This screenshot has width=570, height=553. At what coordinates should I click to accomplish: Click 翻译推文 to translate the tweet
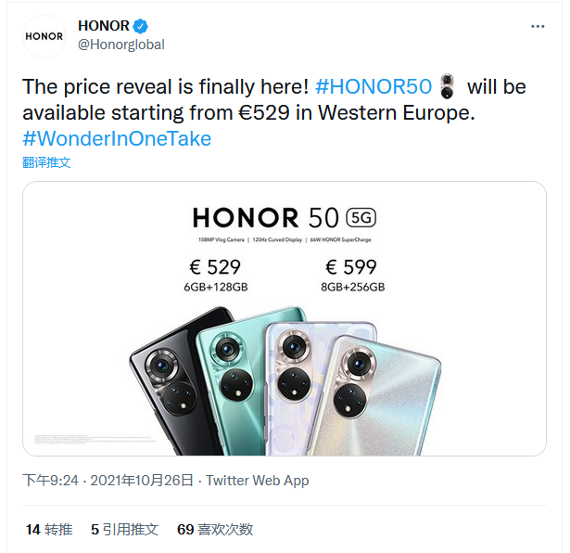click(x=46, y=162)
